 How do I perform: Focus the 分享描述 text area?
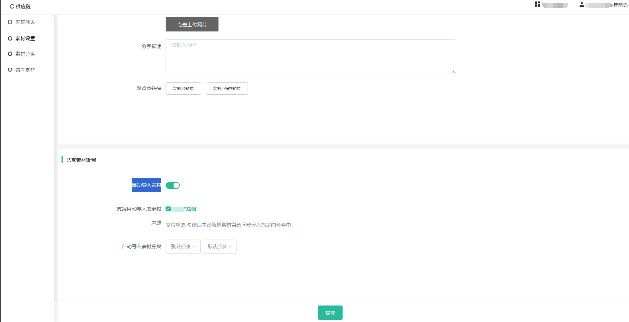[311, 56]
